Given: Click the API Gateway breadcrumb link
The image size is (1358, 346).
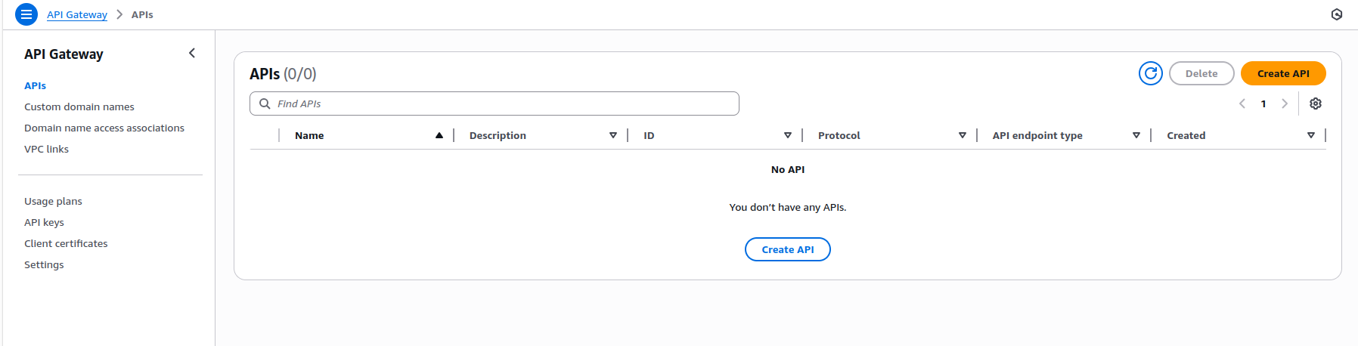Looking at the screenshot, I should click(77, 14).
